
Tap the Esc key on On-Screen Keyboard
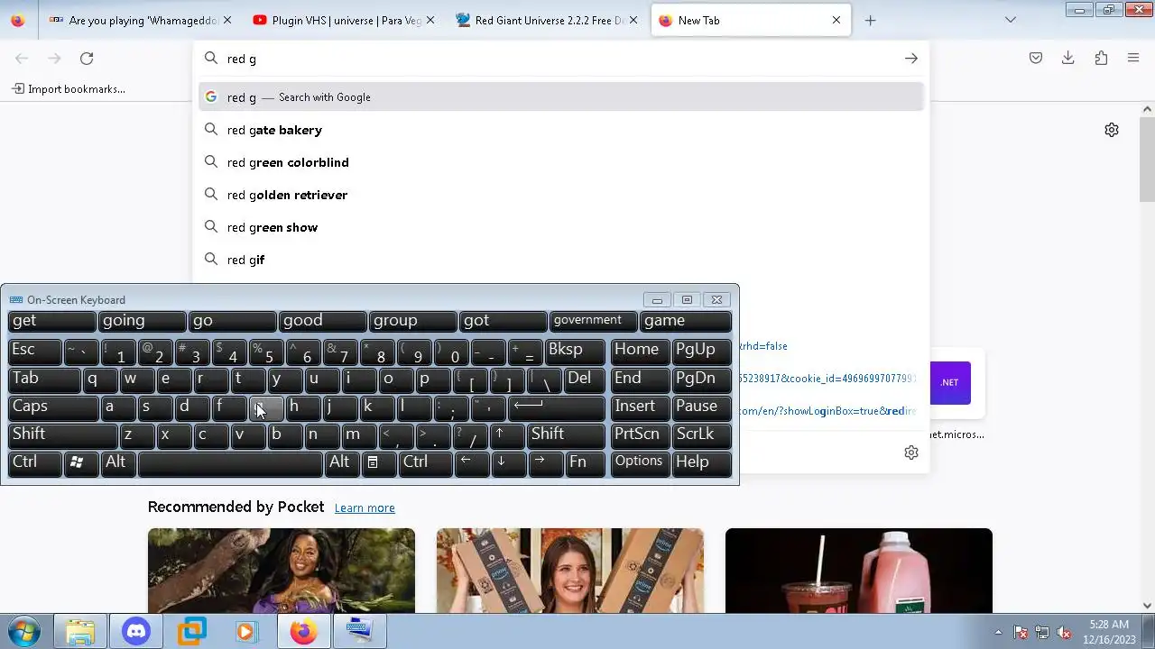coord(35,351)
